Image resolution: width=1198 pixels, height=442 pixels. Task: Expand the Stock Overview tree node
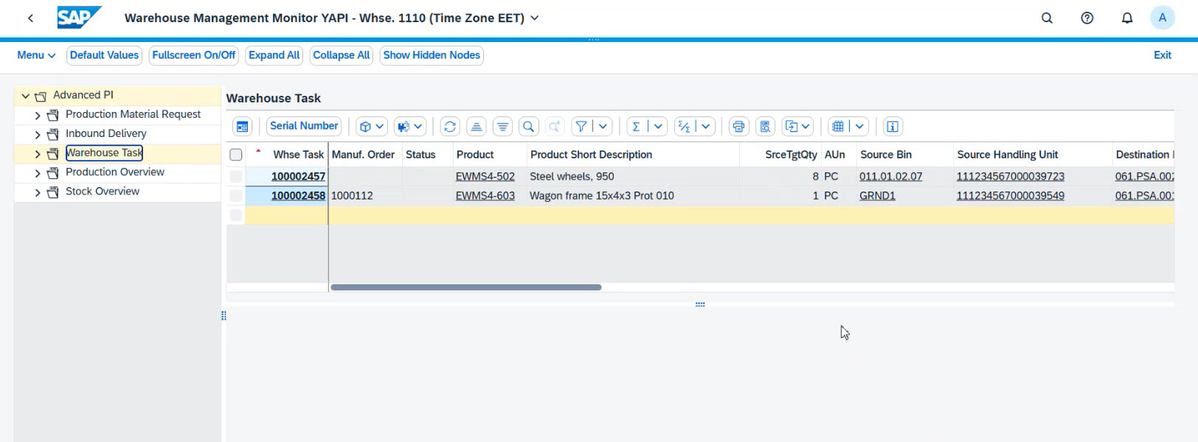tap(38, 192)
